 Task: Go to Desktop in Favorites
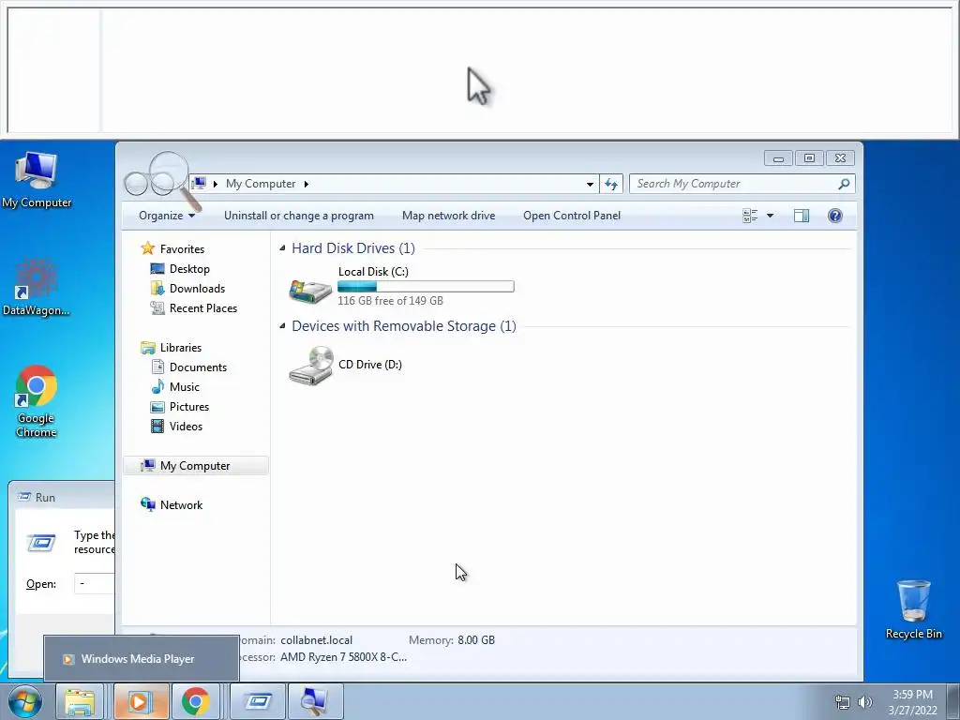(189, 269)
